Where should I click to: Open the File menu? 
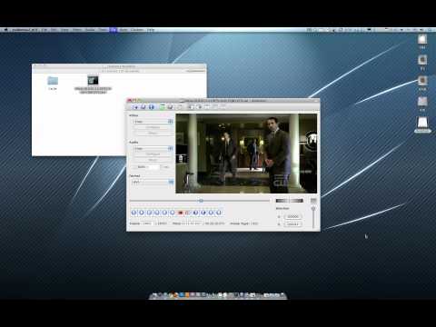tap(45, 30)
